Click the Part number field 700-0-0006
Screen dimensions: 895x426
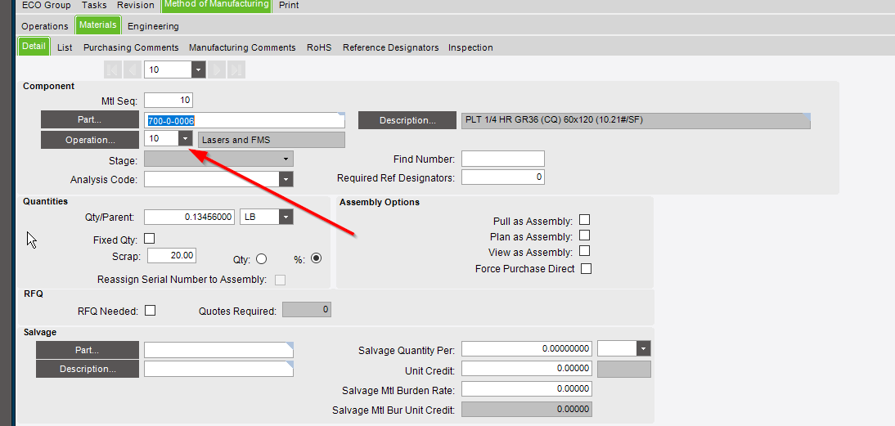point(245,120)
